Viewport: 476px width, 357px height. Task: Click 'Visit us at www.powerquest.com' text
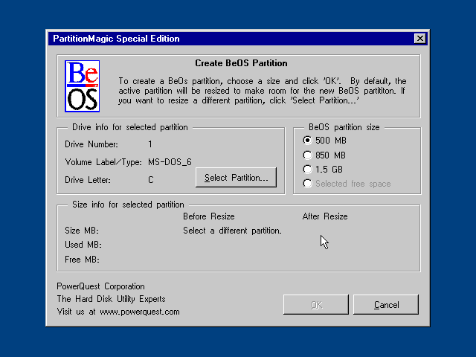pyautogui.click(x=118, y=312)
